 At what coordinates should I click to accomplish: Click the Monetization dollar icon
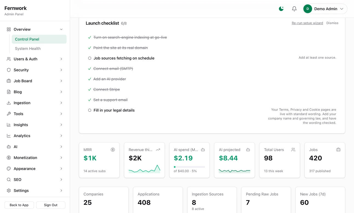pos(9,158)
